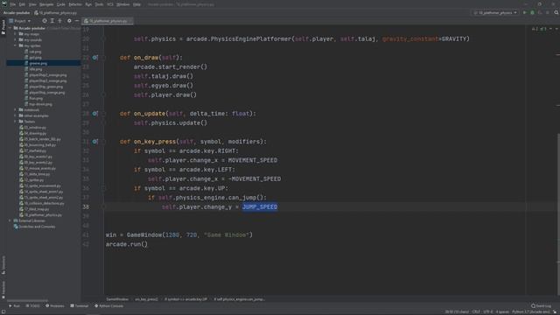Click the highlighted JUMP_SPEED text on line 38

tap(260, 206)
